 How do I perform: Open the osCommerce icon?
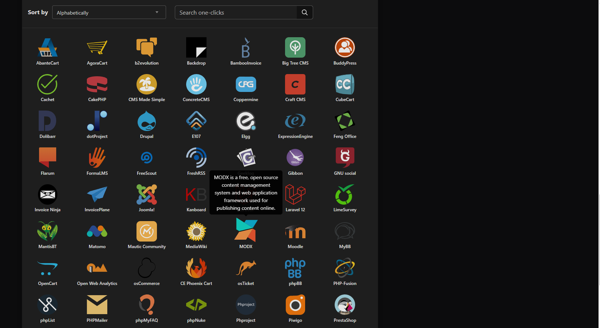(x=147, y=268)
